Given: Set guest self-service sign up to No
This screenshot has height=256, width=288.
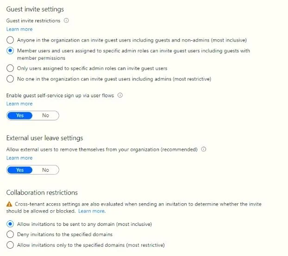Looking at the screenshot, I should tap(45, 115).
